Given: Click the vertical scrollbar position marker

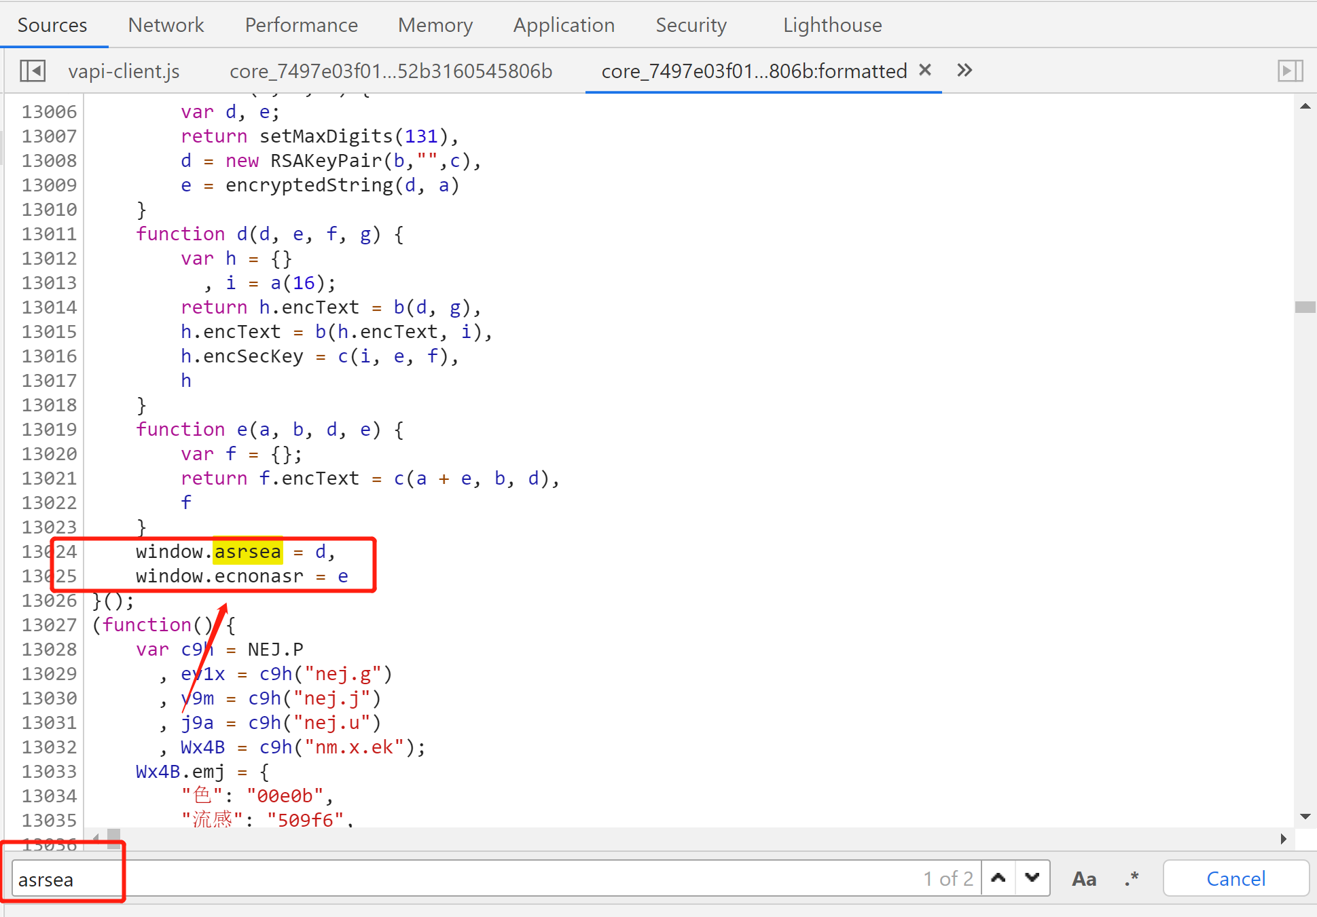Looking at the screenshot, I should [x=1305, y=307].
